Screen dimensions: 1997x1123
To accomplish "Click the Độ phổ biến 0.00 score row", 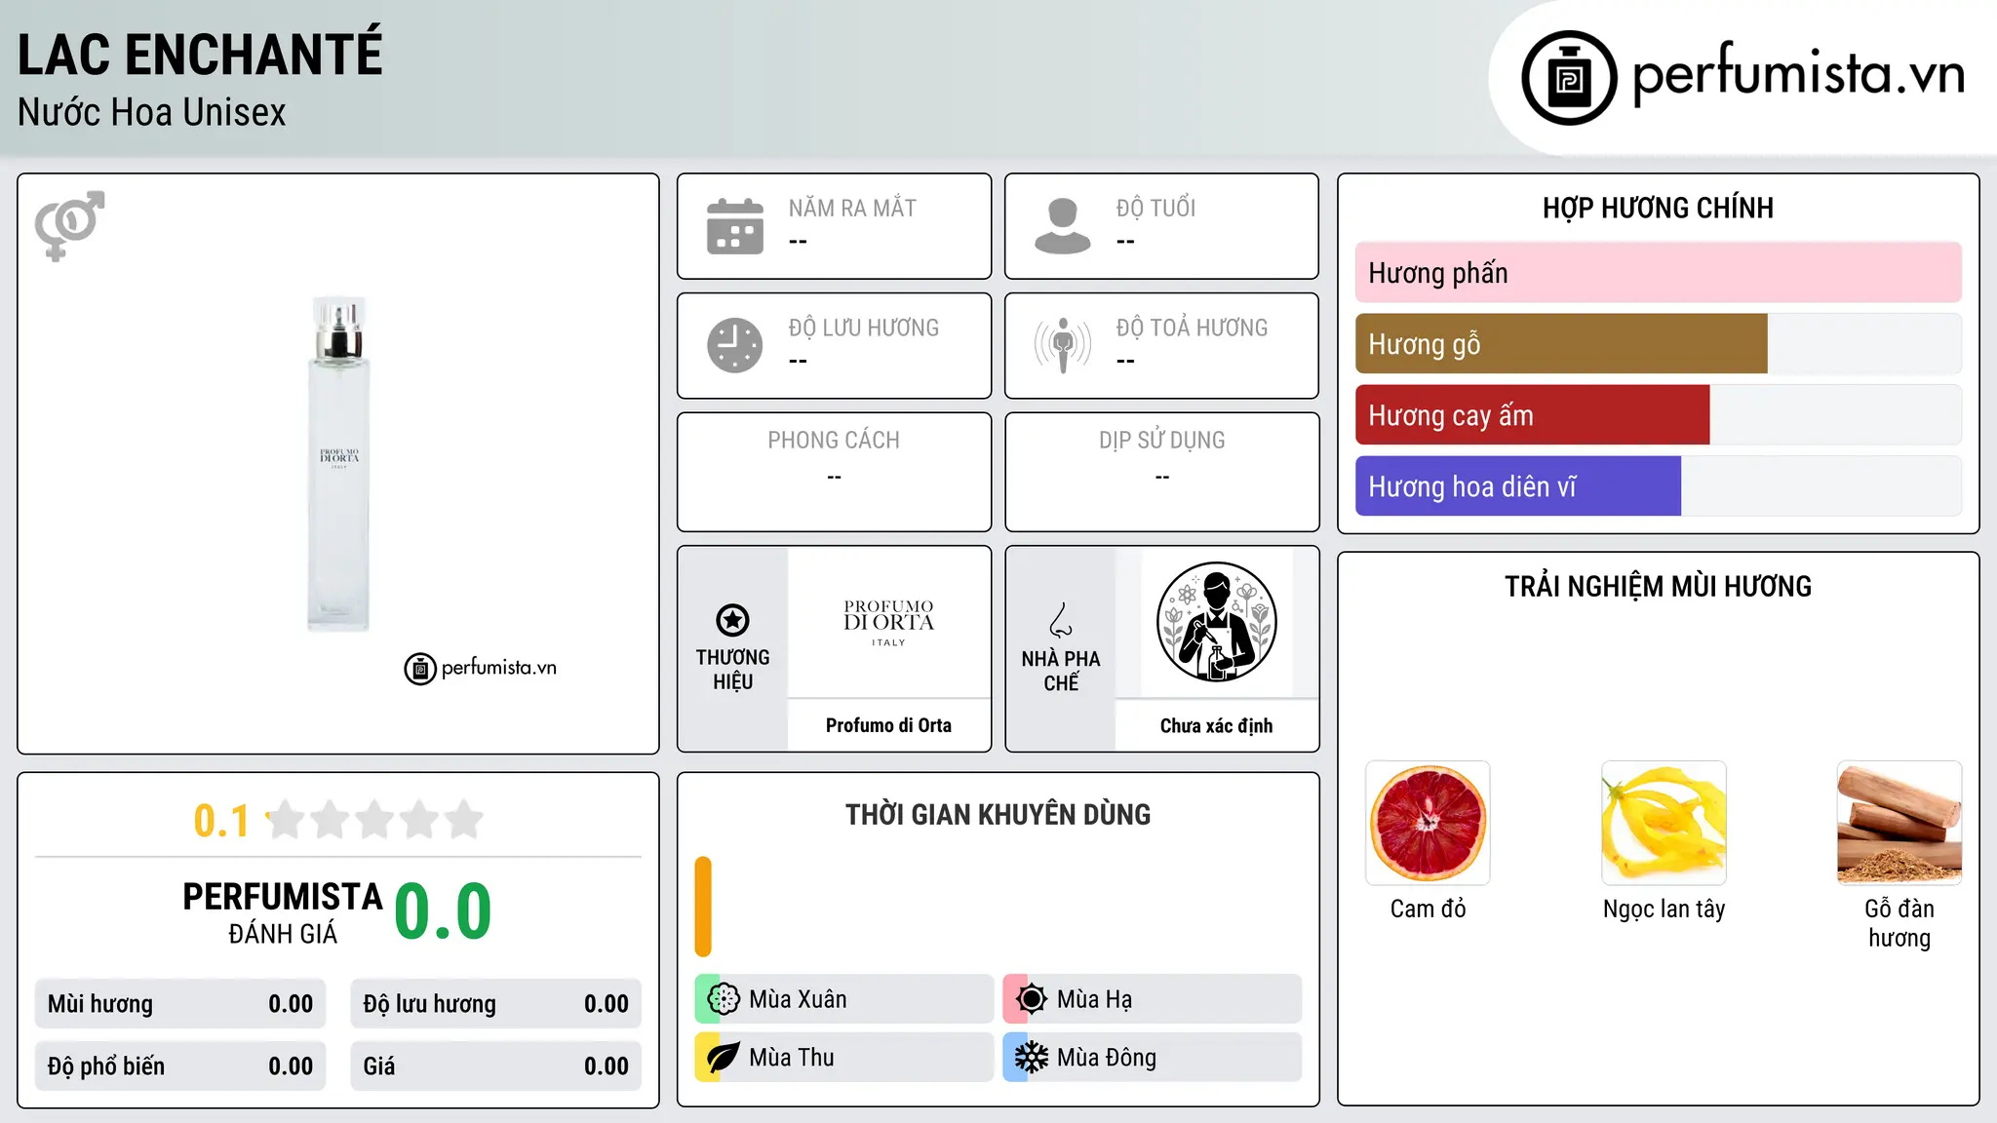I will (x=180, y=1066).
